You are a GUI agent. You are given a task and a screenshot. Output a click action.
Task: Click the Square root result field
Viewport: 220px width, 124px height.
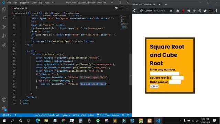(x=177, y=78)
